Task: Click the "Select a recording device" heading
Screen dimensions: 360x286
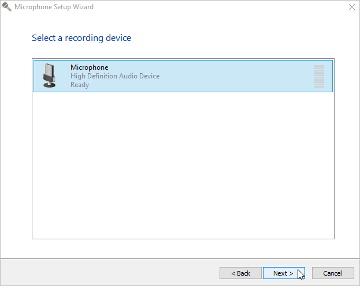Action: pyautogui.click(x=81, y=38)
